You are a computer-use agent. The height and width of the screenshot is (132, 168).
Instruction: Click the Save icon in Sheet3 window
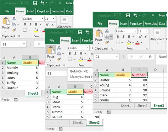click(x=128, y=16)
